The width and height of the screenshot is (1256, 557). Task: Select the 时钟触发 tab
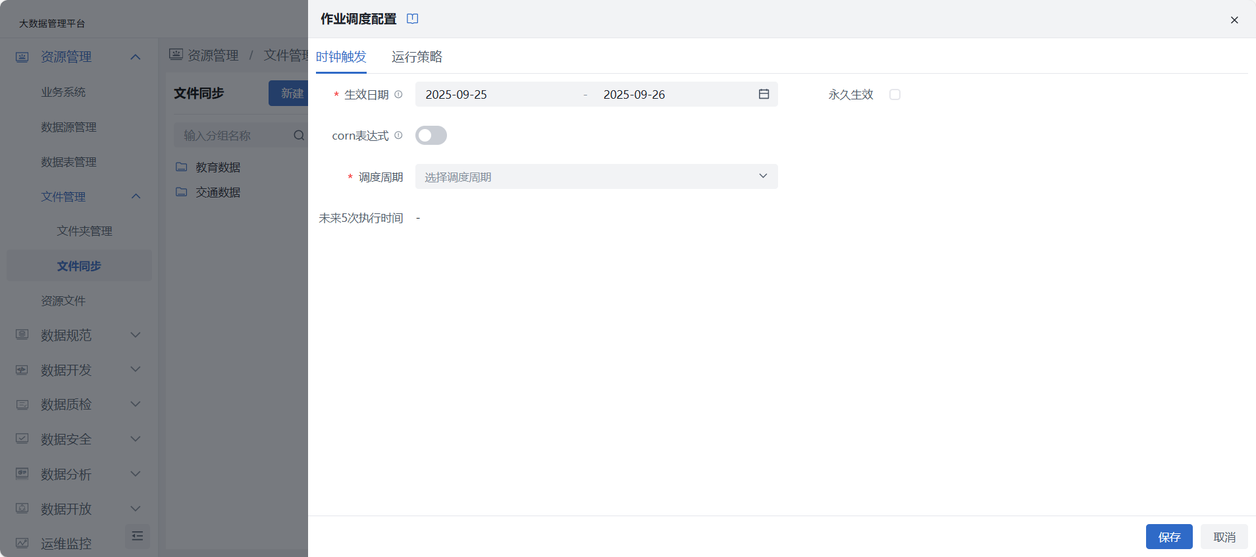coord(341,57)
